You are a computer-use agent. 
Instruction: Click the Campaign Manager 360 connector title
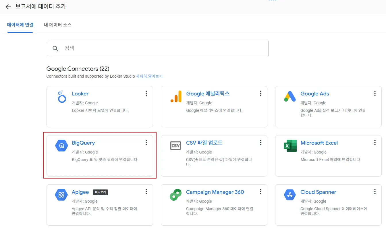tap(215, 192)
